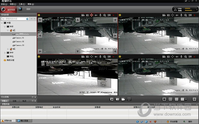Go to next search result arrow
This screenshot has width=199, height=124.
[35, 19]
